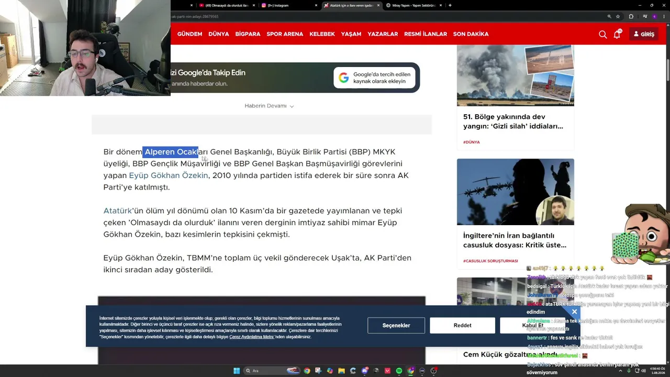This screenshot has width=670, height=377.
Task: Open the SON DAKİKA menu section
Action: (471, 34)
